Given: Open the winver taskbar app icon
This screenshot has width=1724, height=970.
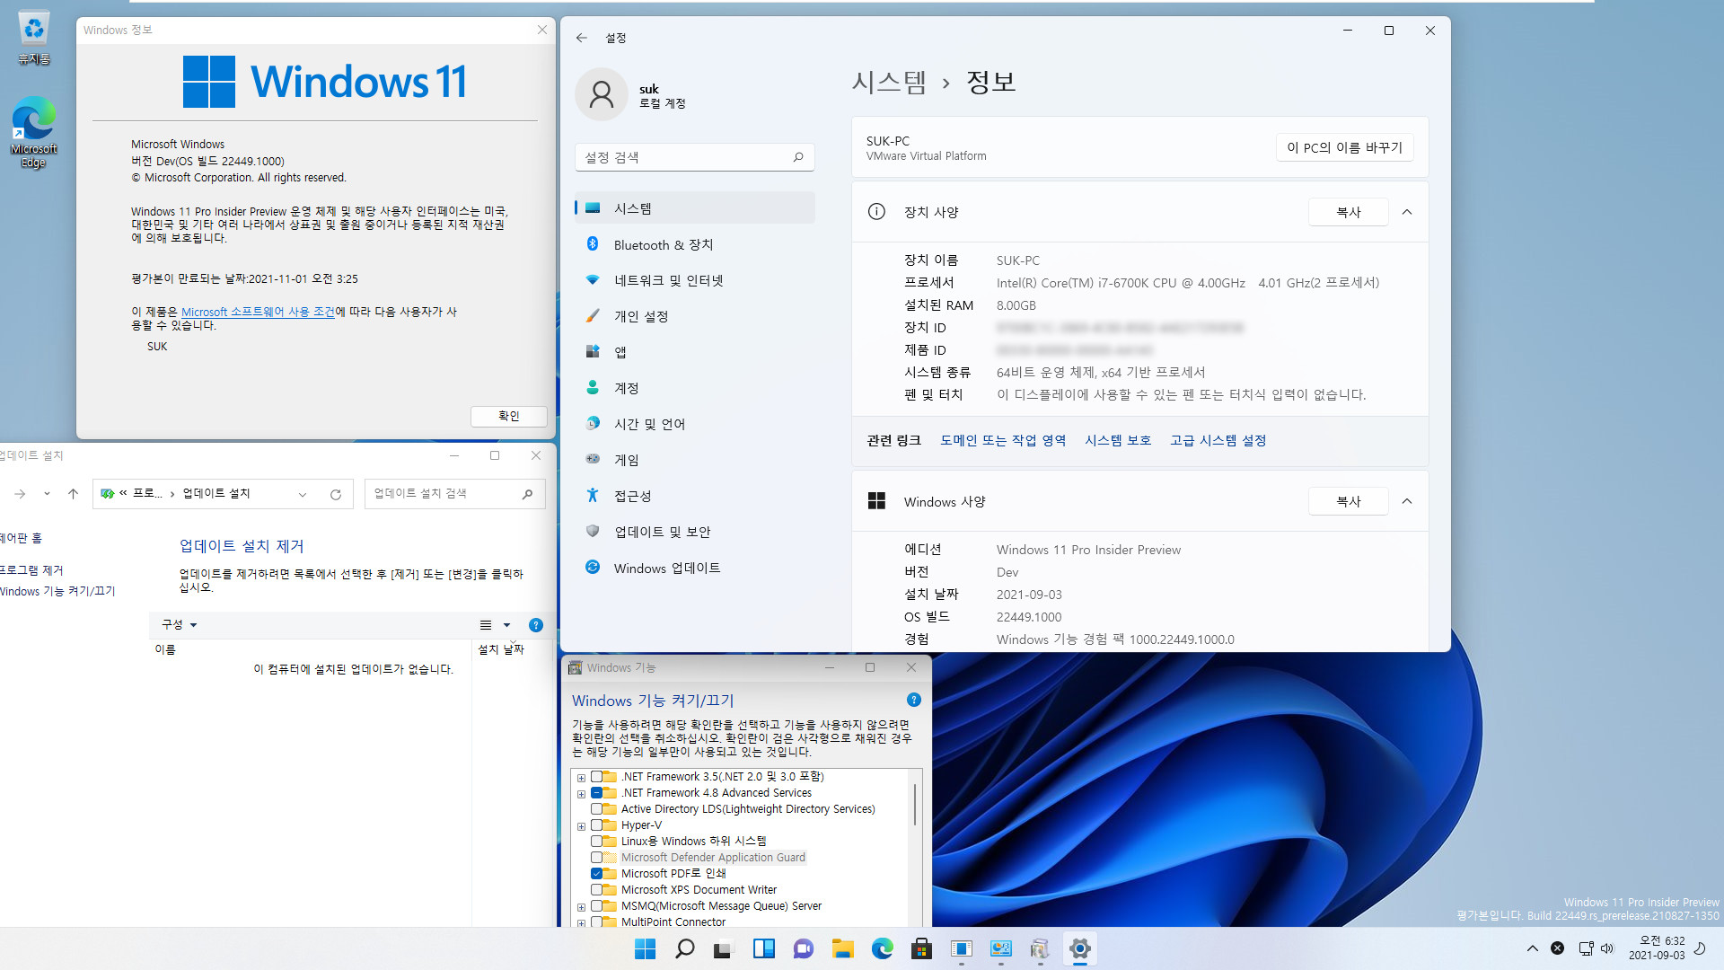Looking at the screenshot, I should [961, 948].
